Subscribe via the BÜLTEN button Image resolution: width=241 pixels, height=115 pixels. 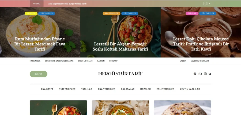point(38,74)
